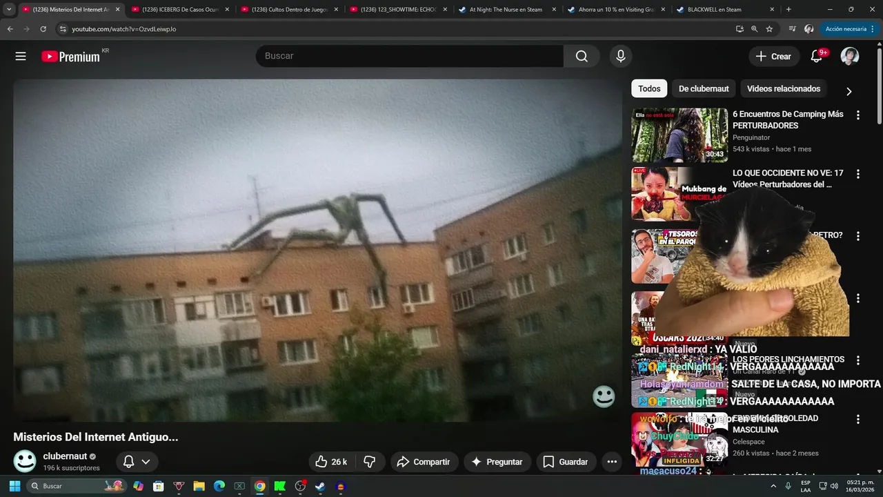Open 6 Encuentros De Camping thumbnail

click(679, 135)
